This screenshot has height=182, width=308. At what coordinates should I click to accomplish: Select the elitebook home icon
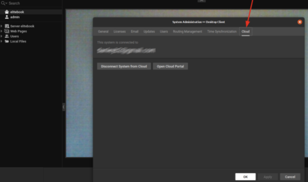tap(7, 12)
